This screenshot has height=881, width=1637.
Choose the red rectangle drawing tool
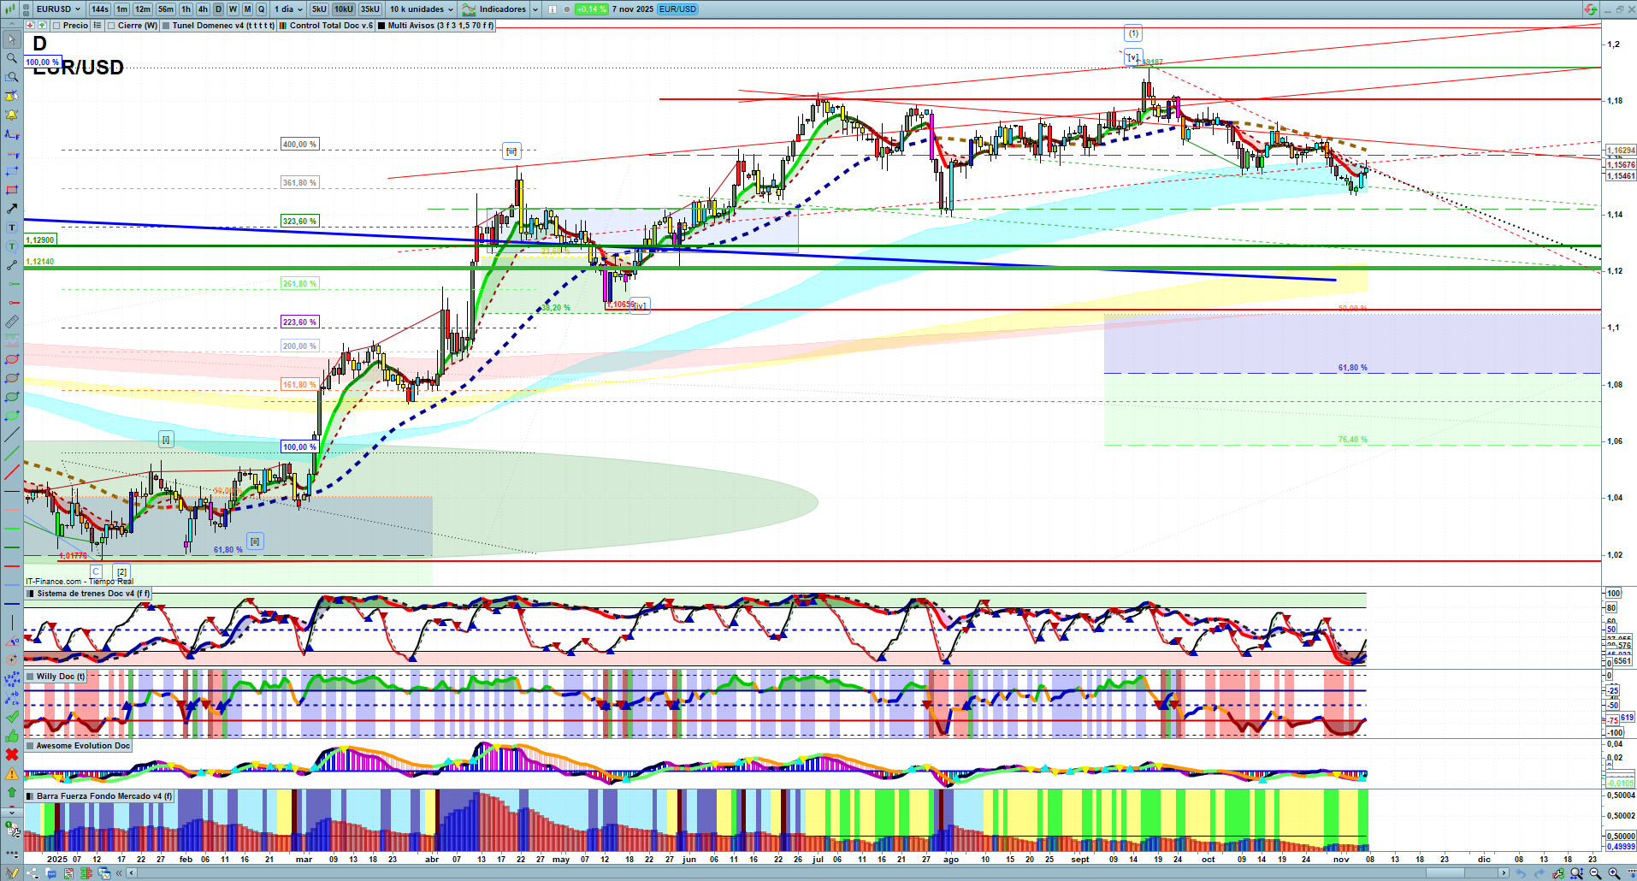pos(12,190)
